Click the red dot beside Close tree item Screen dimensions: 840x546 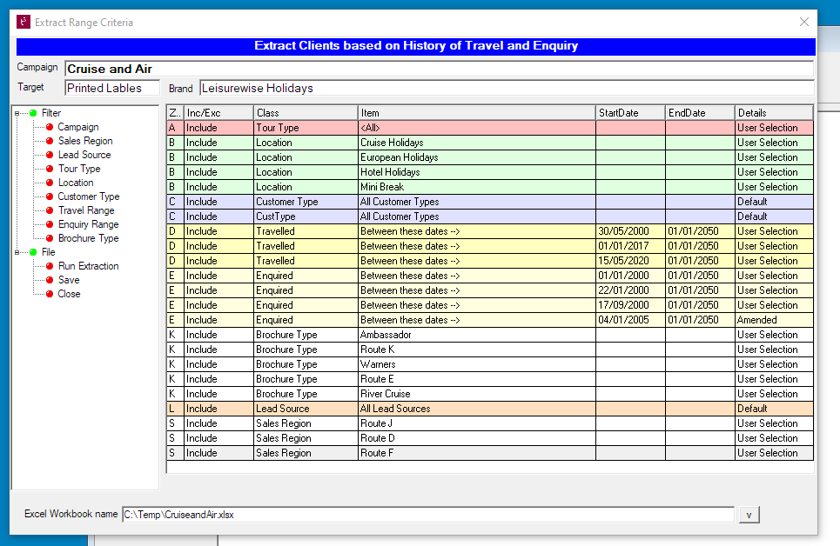[50, 294]
